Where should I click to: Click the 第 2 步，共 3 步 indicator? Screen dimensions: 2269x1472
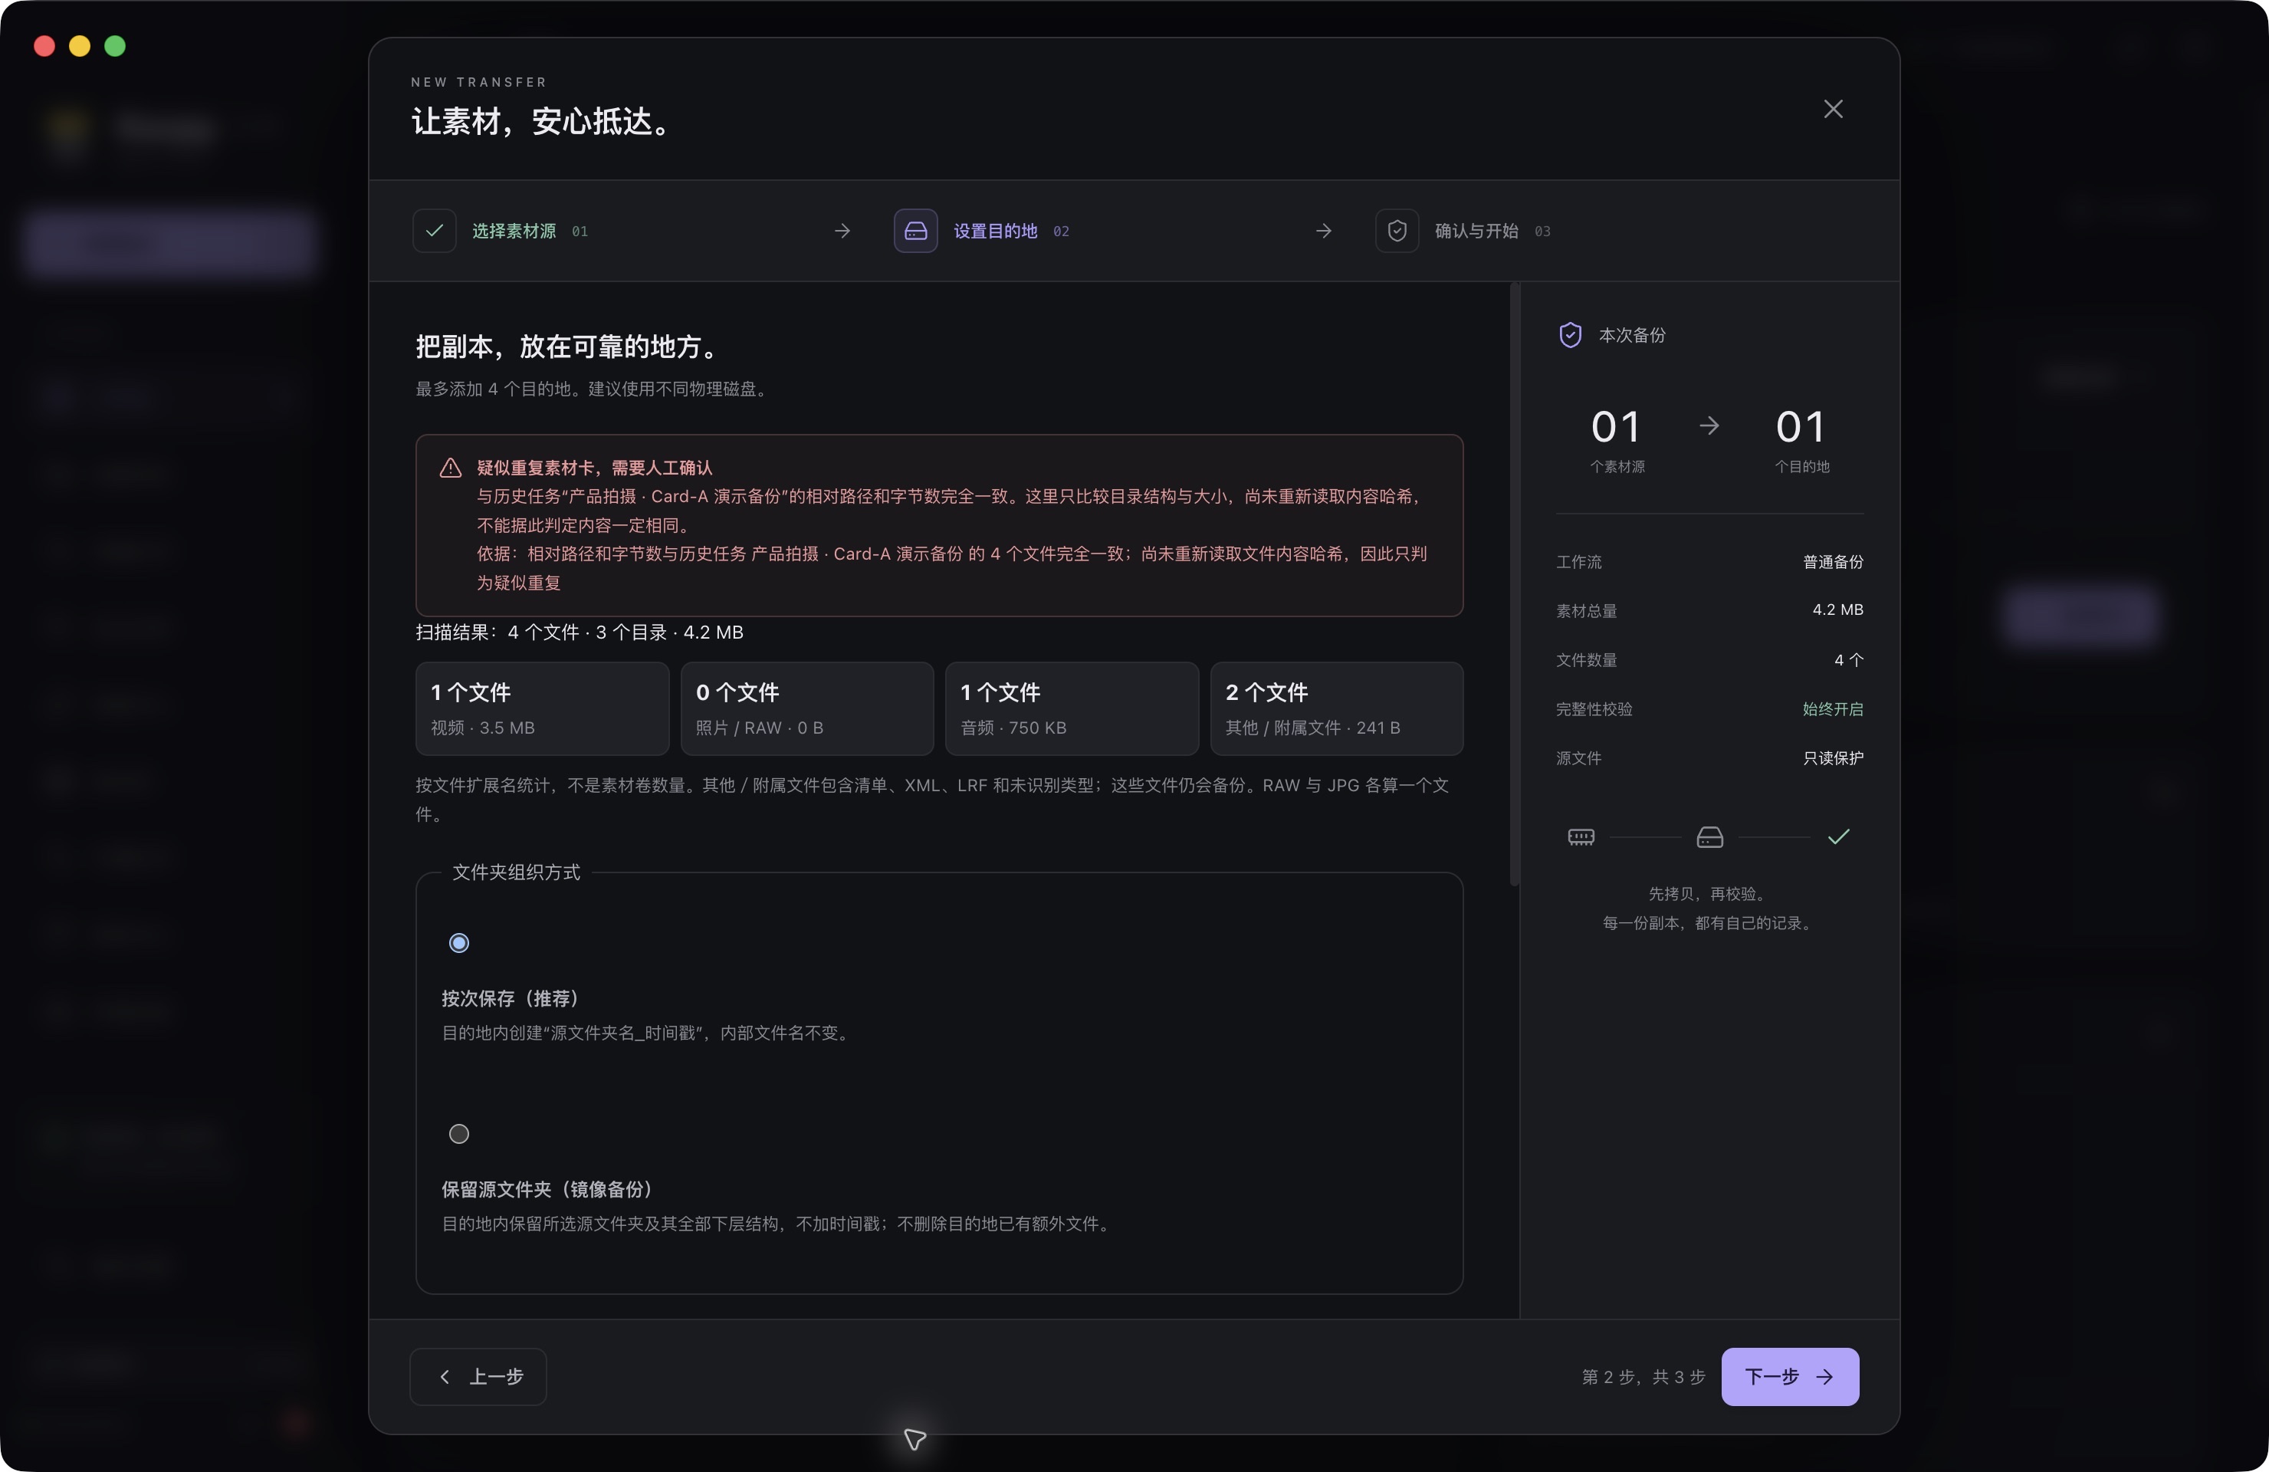pyautogui.click(x=1643, y=1377)
